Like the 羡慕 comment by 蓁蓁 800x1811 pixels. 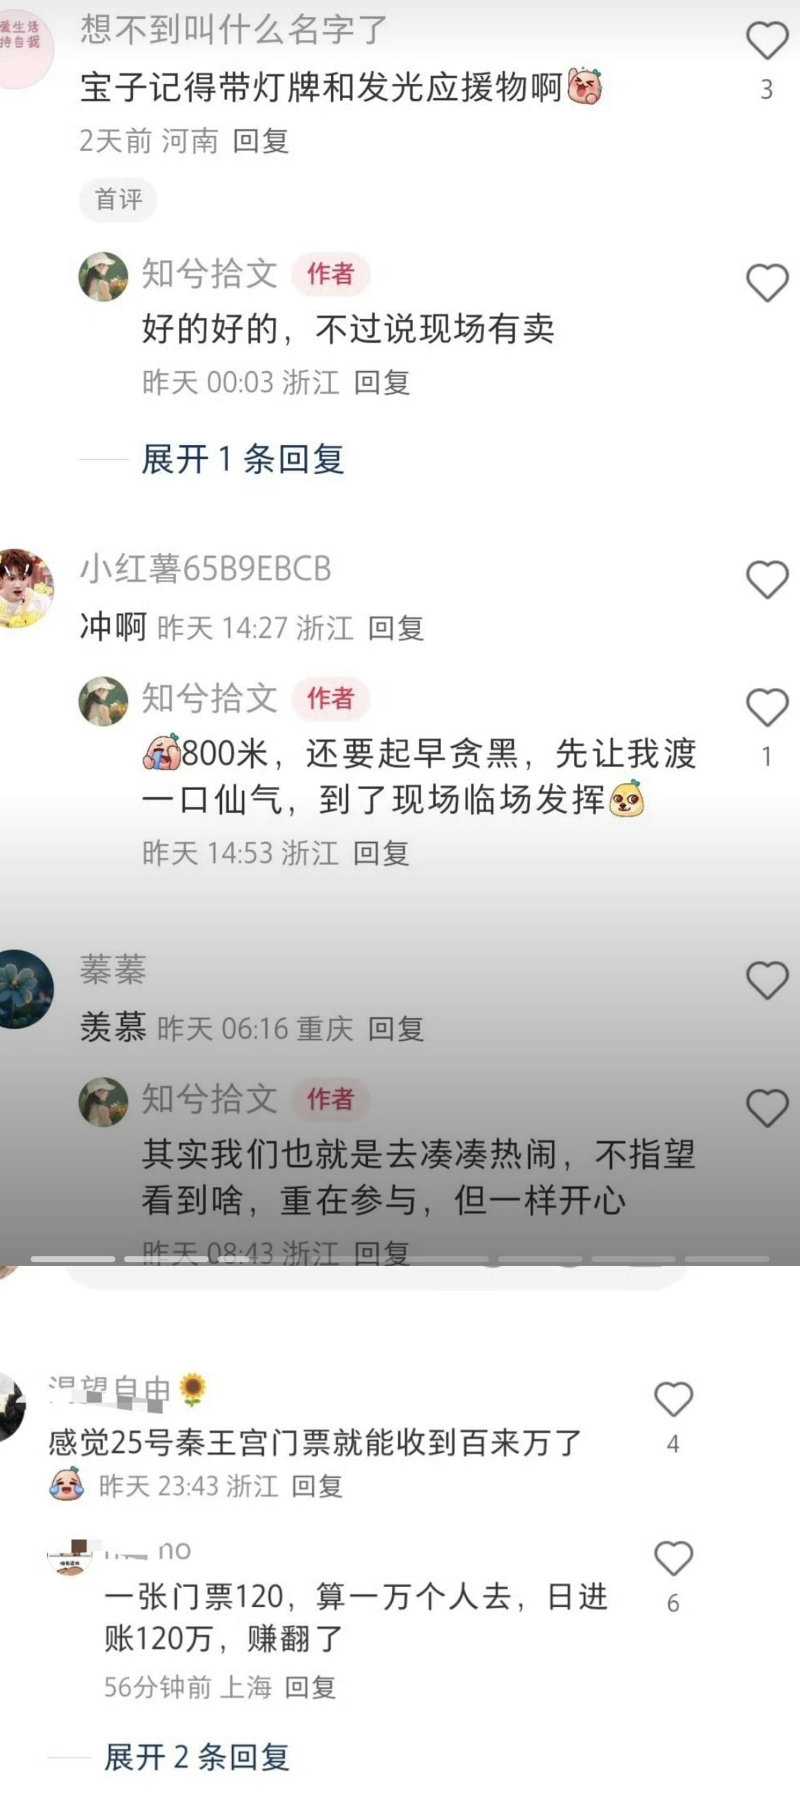(x=767, y=980)
